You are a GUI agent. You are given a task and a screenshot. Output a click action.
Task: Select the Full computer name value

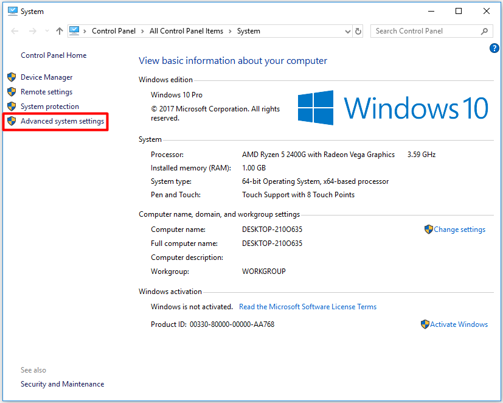[x=272, y=244]
